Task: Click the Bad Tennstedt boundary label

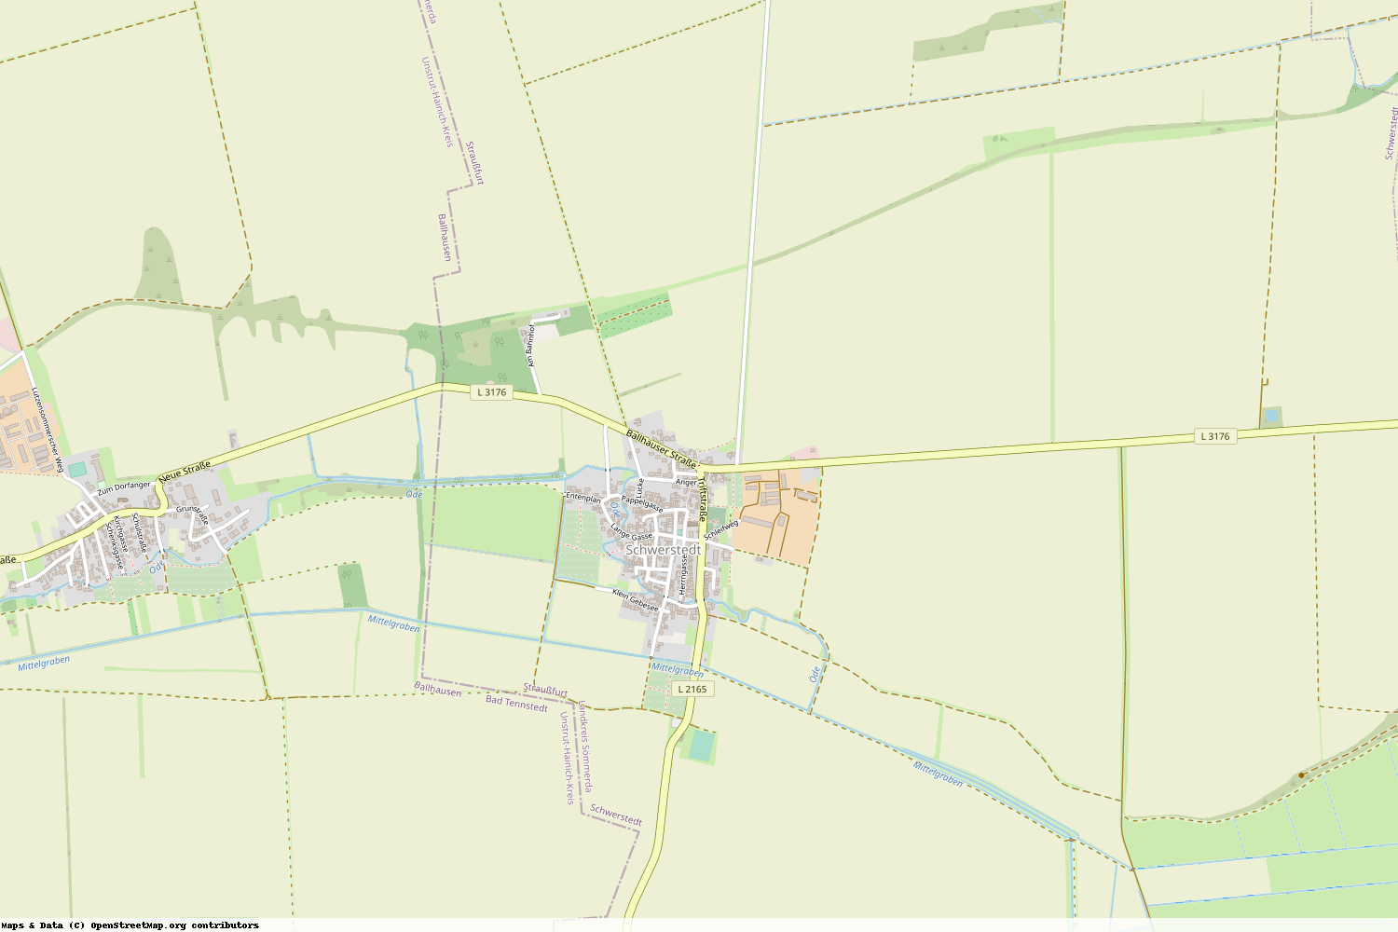Action: [517, 703]
